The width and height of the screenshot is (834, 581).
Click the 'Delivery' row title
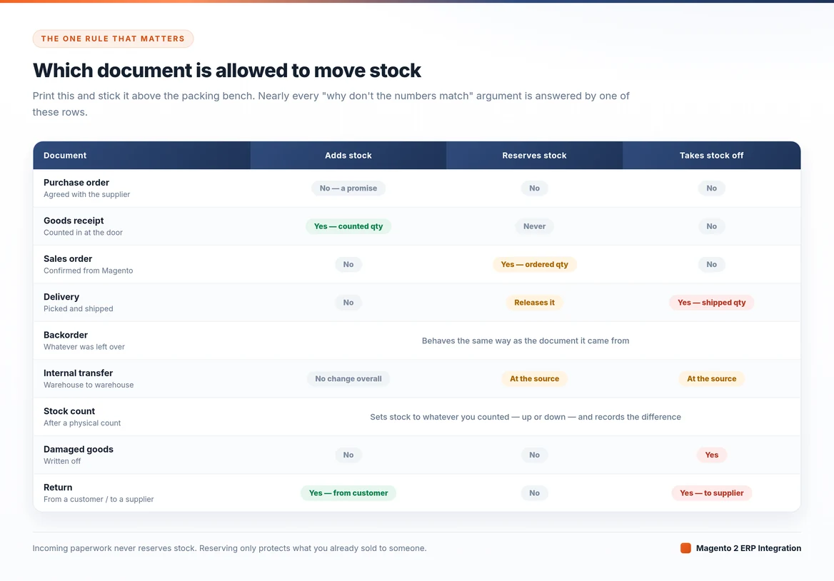[x=61, y=297]
